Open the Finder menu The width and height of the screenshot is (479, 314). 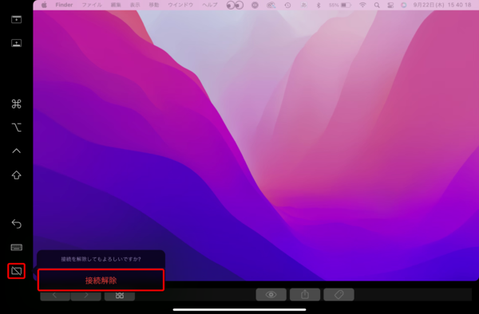click(x=64, y=5)
